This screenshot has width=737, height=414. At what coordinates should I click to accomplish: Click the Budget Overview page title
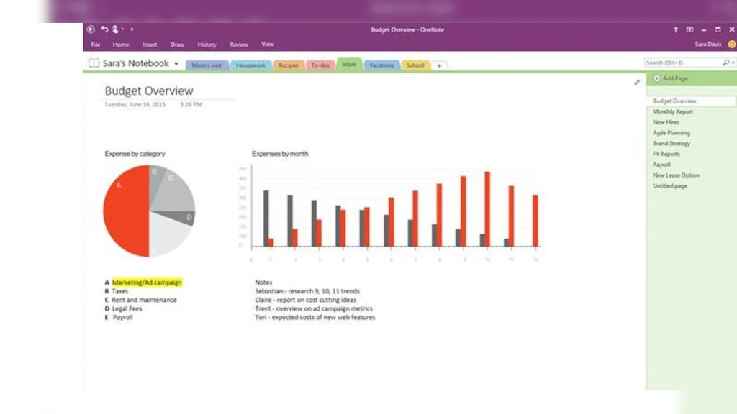pos(149,91)
